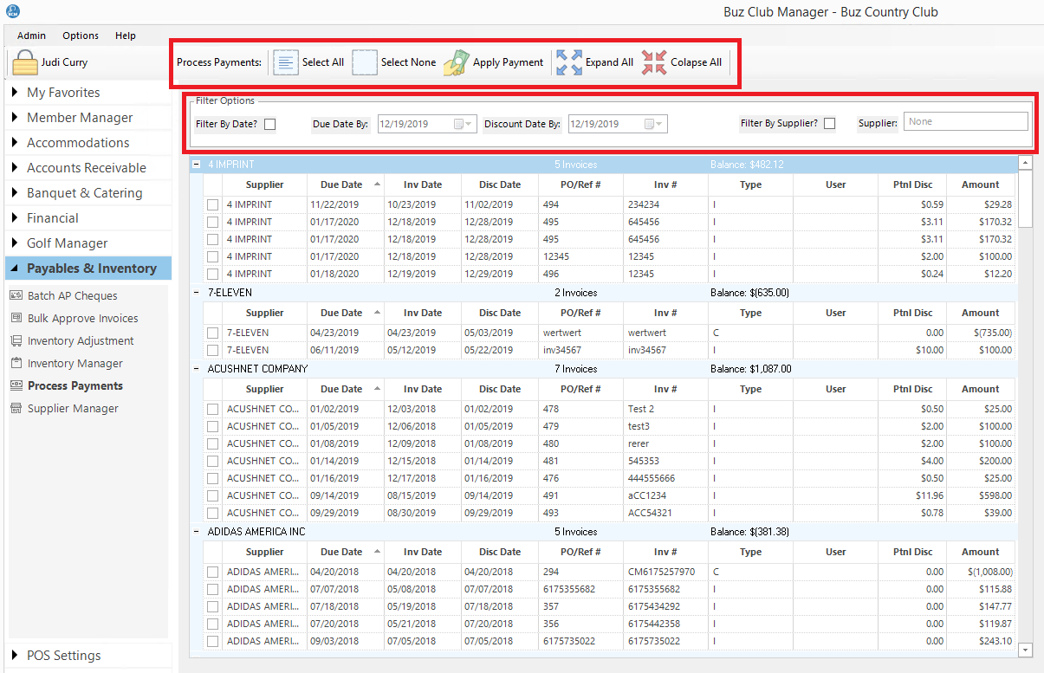This screenshot has width=1044, height=673.
Task: Collapse the ACUSHNET COMPANY supplier group
Action: click(x=196, y=369)
